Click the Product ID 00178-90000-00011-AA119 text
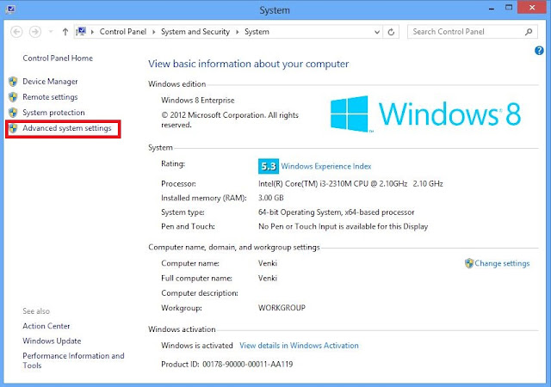Viewport: 551px width, 387px height. 226,364
